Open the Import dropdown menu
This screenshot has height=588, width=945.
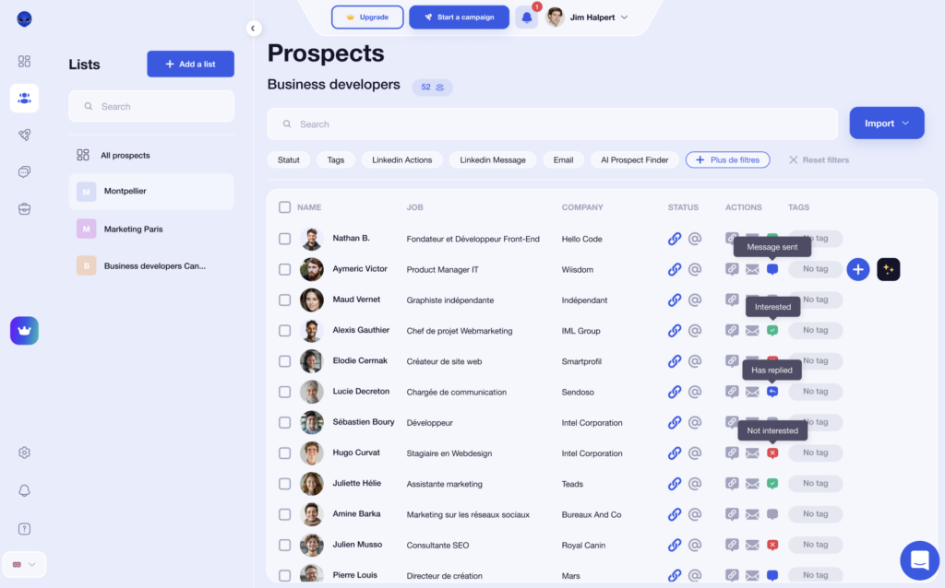pos(886,123)
